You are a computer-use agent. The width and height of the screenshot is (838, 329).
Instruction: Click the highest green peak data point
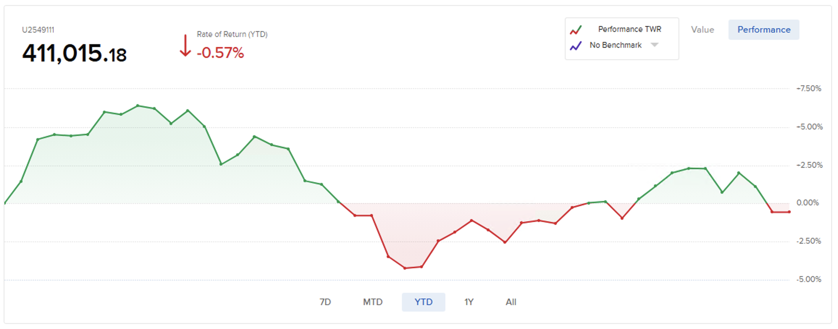pos(138,106)
